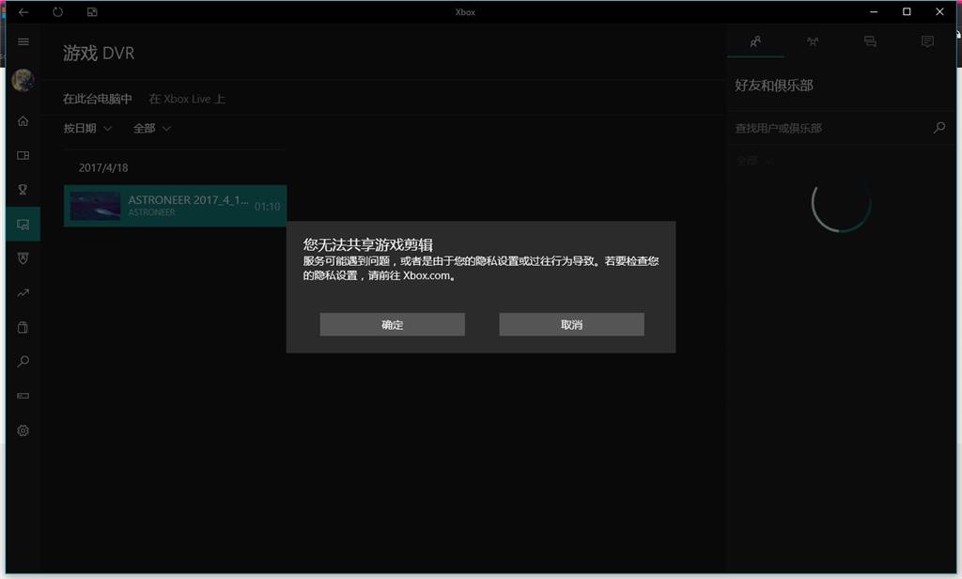The height and width of the screenshot is (579, 962).
Task: Open the compact view icon in title bar
Action: coord(92,12)
